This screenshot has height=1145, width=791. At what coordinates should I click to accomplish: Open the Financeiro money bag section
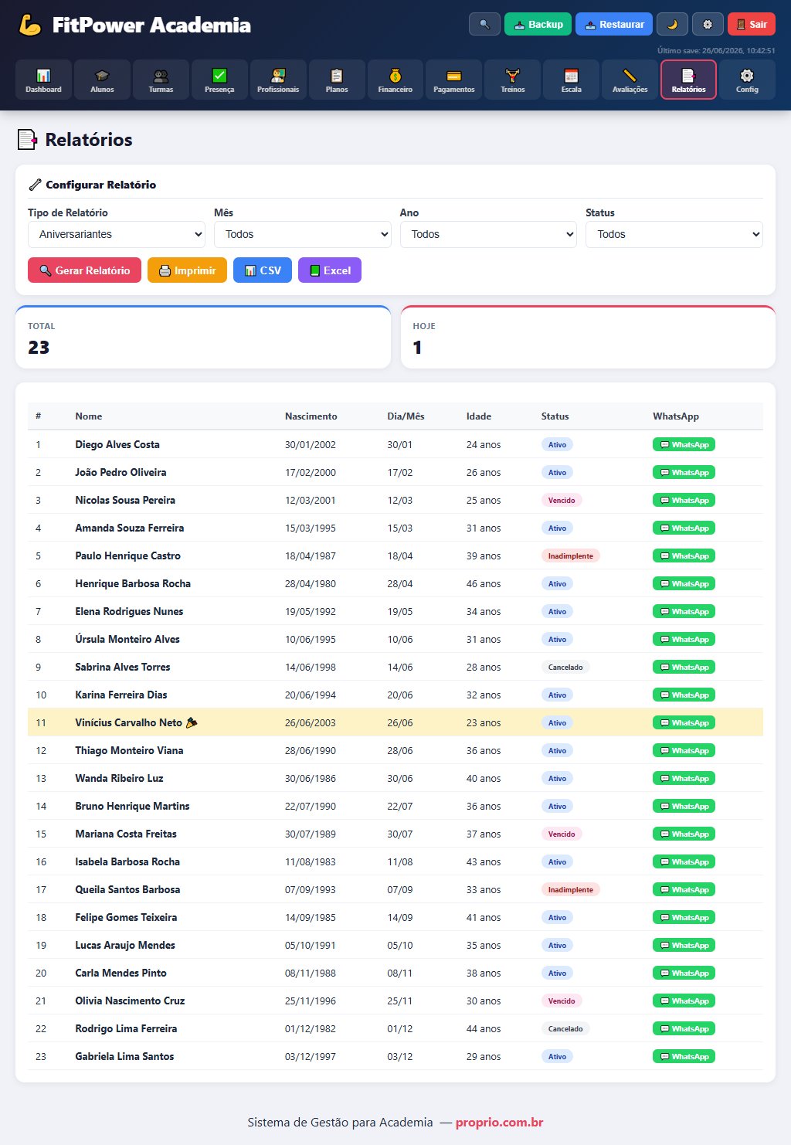tap(395, 80)
